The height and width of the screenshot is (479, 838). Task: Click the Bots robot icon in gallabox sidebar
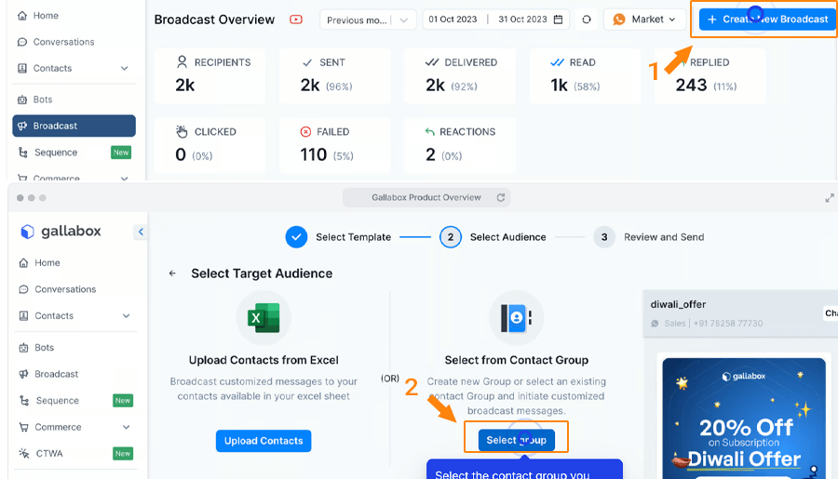23,348
